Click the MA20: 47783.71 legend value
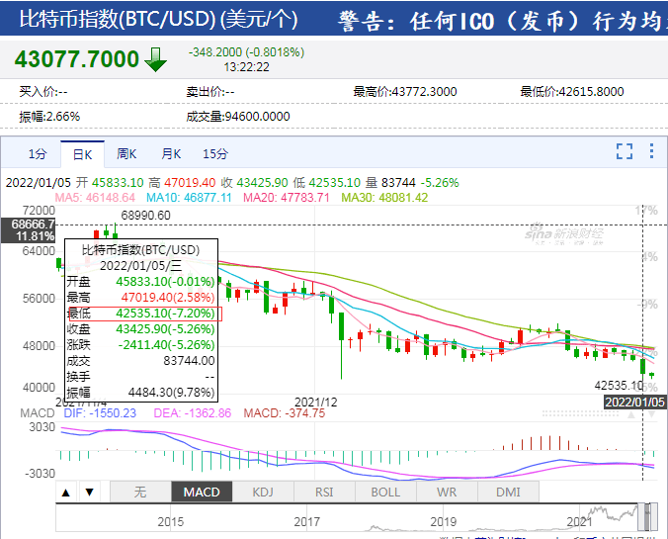Image resolution: width=668 pixels, height=539 pixels. coord(287,198)
